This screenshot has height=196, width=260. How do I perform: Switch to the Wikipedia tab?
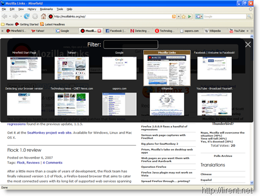212,31
